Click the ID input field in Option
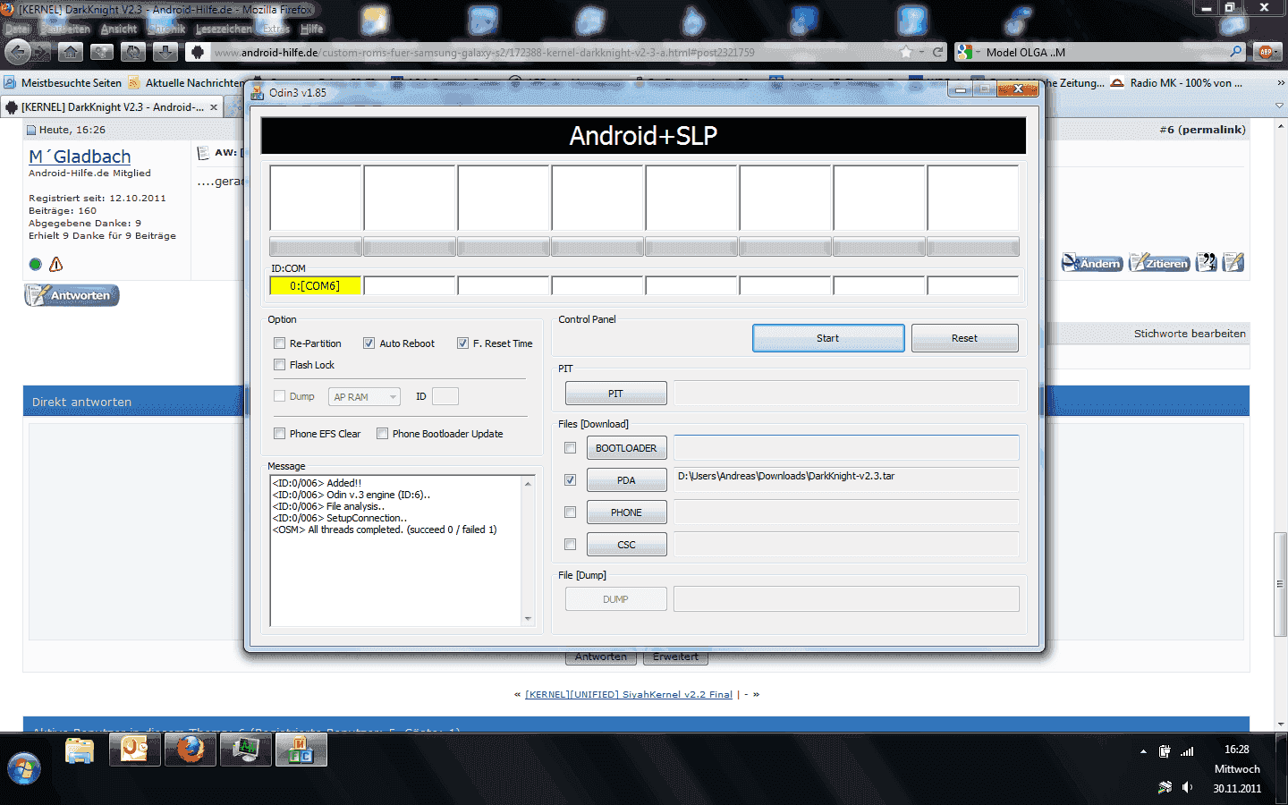 click(445, 396)
